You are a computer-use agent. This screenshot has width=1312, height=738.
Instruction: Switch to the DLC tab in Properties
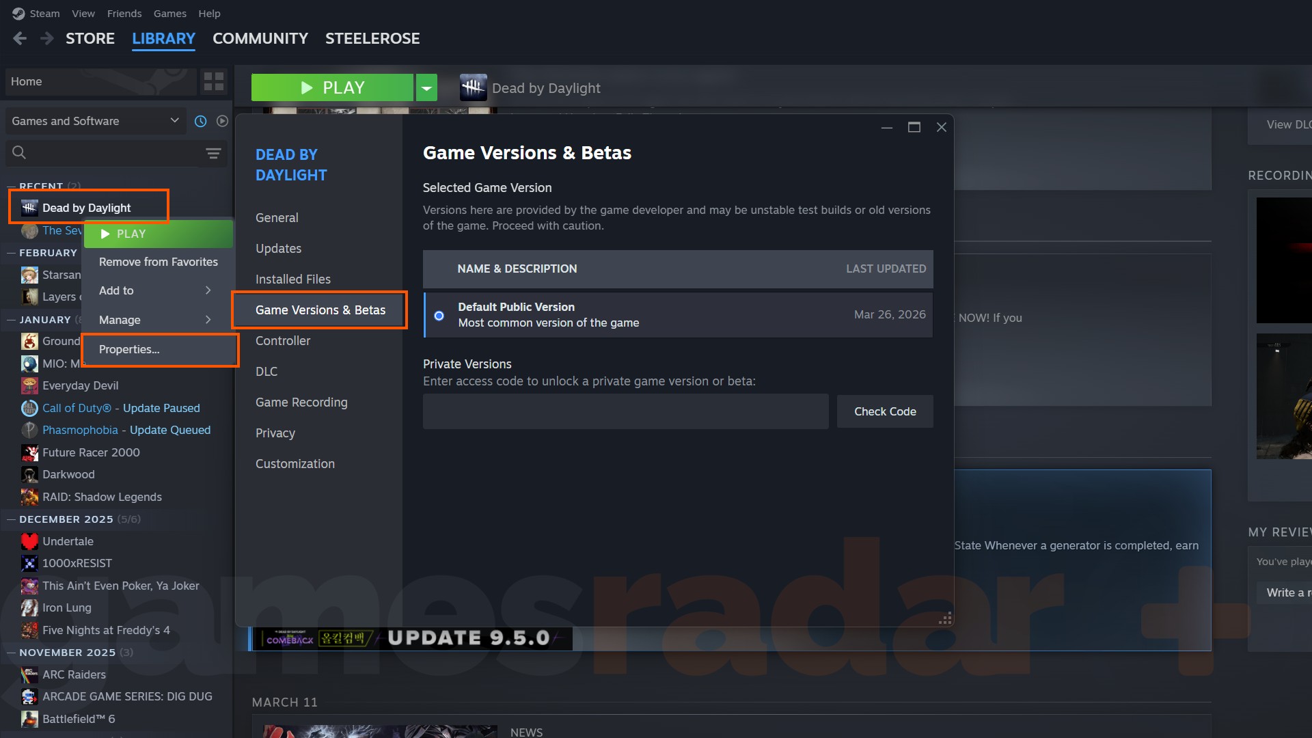pos(266,371)
